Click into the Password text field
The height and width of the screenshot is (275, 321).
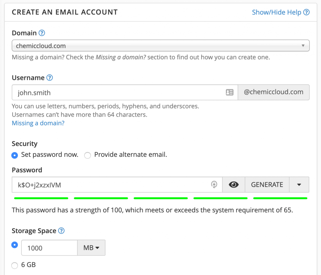click(110, 185)
